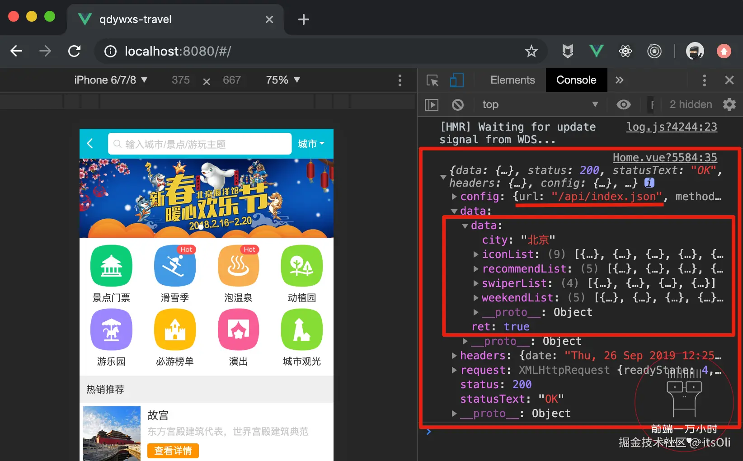
Task: Create a live expression with eye icon
Action: pos(624,105)
